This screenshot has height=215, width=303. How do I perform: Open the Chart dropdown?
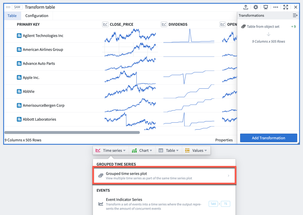coord(142,150)
